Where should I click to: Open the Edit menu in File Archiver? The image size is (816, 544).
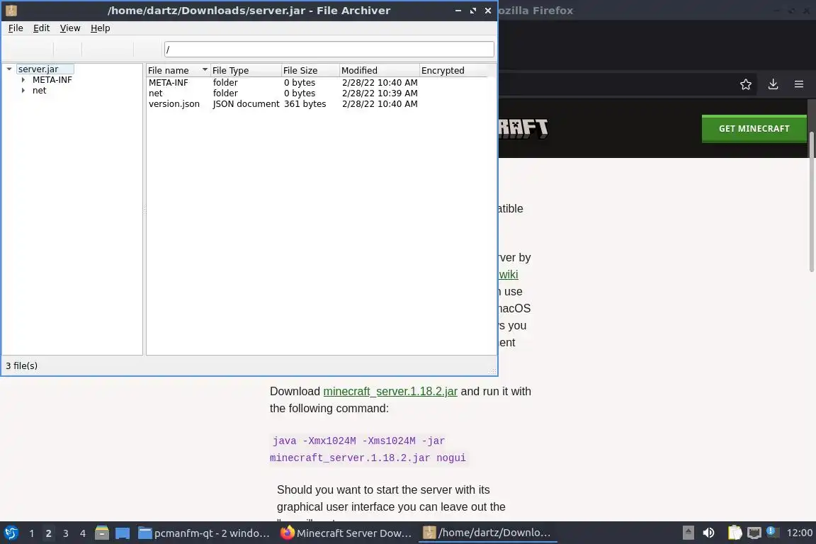coord(41,28)
